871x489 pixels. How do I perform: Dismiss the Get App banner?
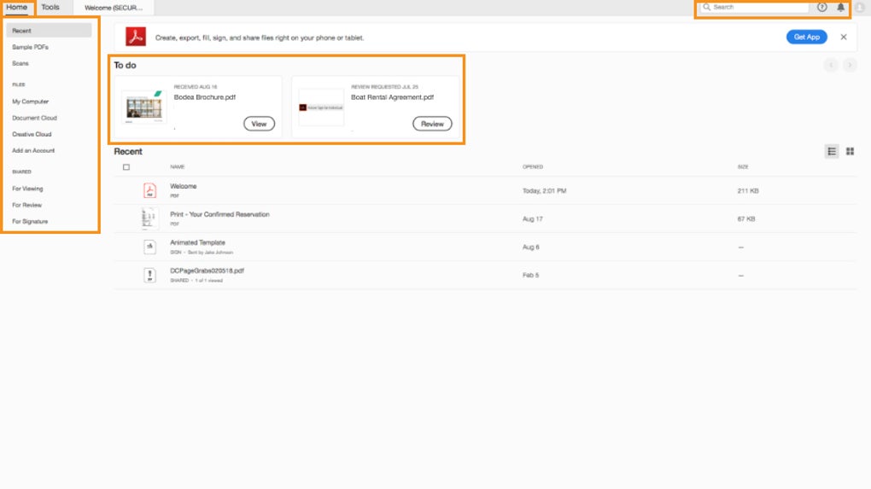click(844, 38)
